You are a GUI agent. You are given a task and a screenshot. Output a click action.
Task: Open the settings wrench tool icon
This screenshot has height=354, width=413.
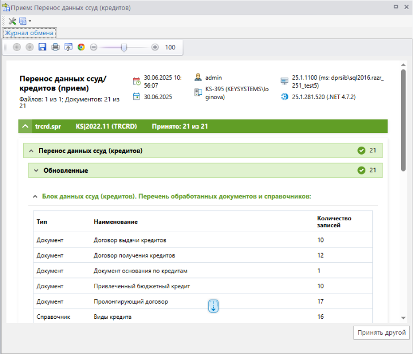click(x=12, y=21)
